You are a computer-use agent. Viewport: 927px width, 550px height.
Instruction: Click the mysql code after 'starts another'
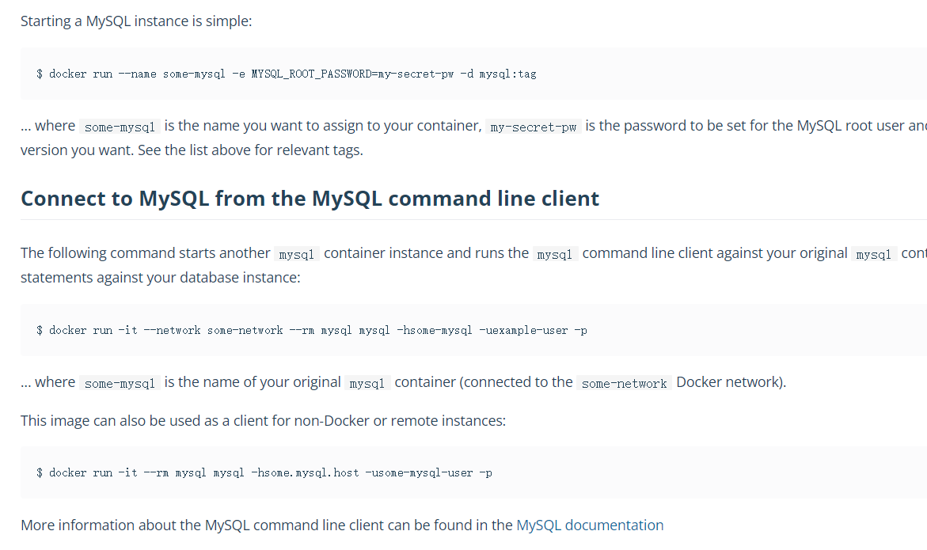point(296,255)
